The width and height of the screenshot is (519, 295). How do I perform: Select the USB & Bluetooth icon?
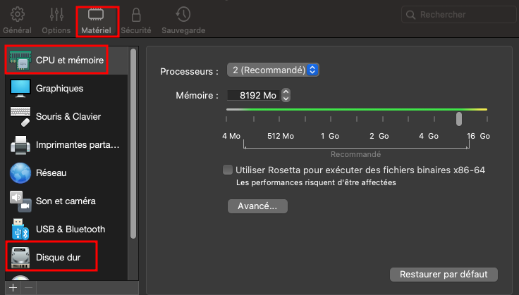point(21,230)
